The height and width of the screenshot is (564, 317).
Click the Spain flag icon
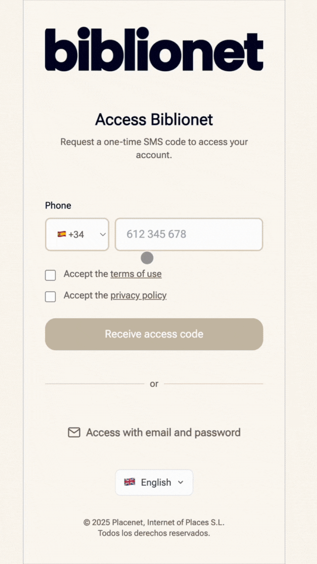click(62, 234)
